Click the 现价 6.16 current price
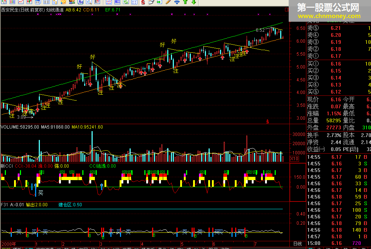371x249 pixels. click(336, 99)
